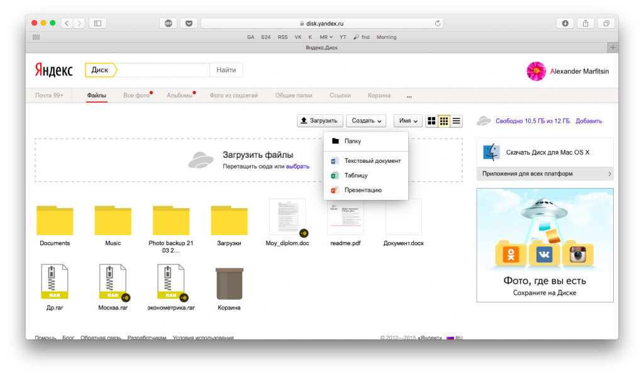Open the Documents folder
644x376 pixels.
[x=55, y=221]
